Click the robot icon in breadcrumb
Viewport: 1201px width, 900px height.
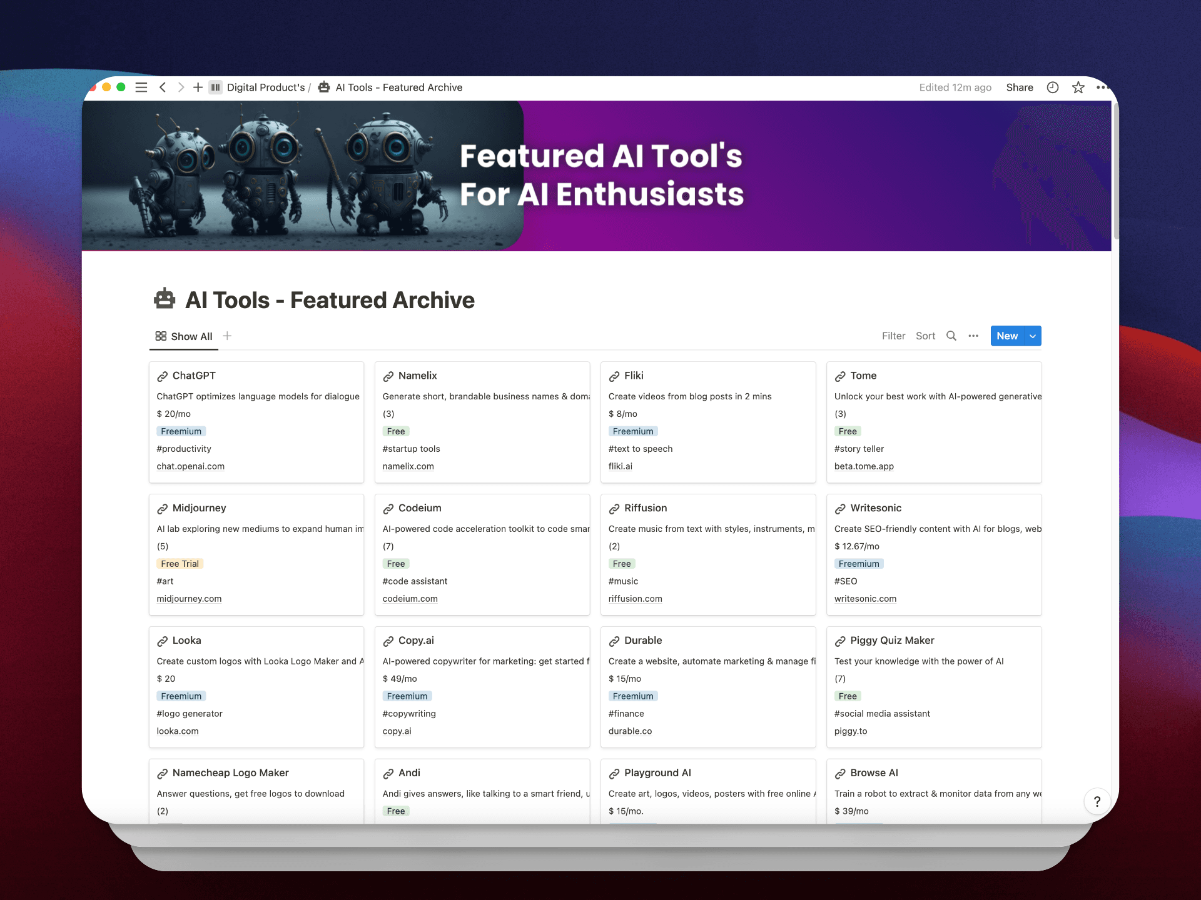click(324, 87)
